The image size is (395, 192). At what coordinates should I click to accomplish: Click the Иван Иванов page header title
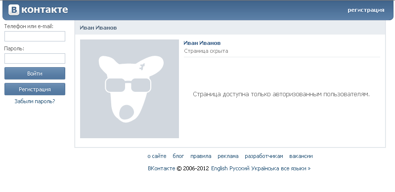click(x=98, y=28)
